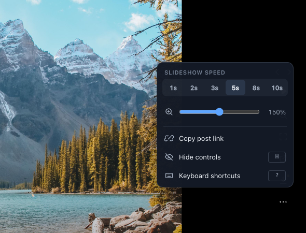Click the zoom-in magnifier icon

point(169,112)
